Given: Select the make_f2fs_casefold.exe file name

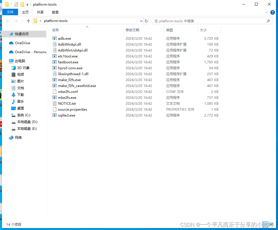Looking at the screenshot, I should 77,86.
